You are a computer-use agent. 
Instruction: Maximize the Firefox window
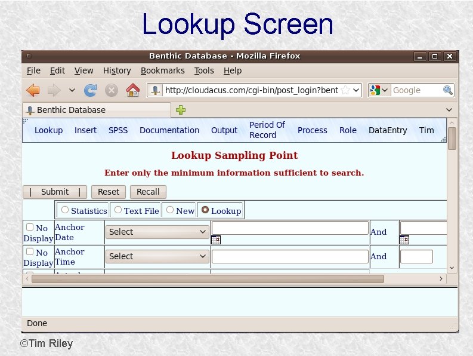click(435, 56)
